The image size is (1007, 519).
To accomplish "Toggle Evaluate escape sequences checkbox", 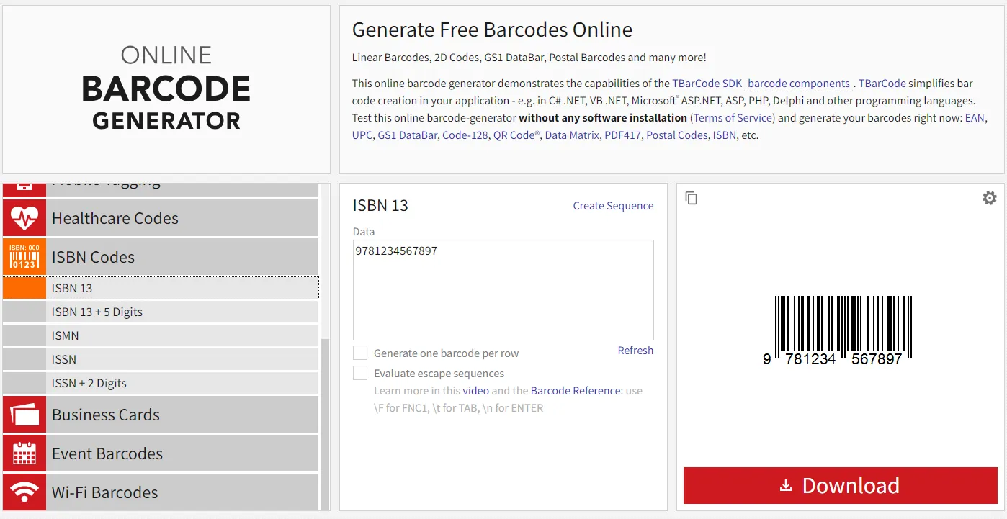I will 360,373.
